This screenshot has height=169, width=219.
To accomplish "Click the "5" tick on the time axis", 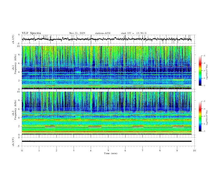I will 108,150.
